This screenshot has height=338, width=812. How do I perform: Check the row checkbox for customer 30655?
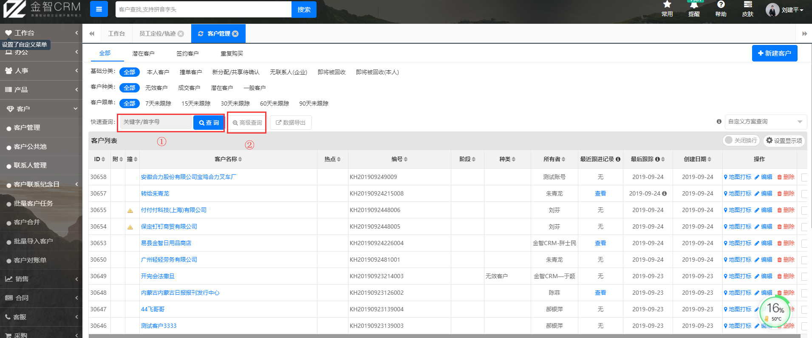804,210
